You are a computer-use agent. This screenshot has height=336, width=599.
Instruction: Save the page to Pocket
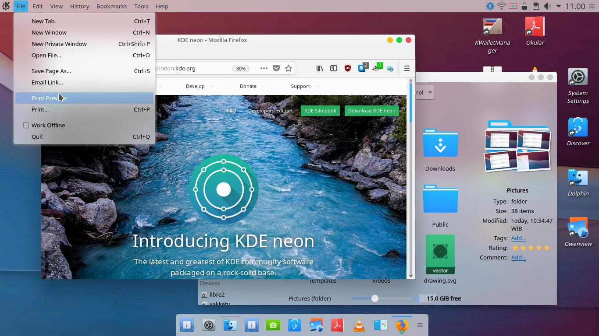pyautogui.click(x=276, y=68)
